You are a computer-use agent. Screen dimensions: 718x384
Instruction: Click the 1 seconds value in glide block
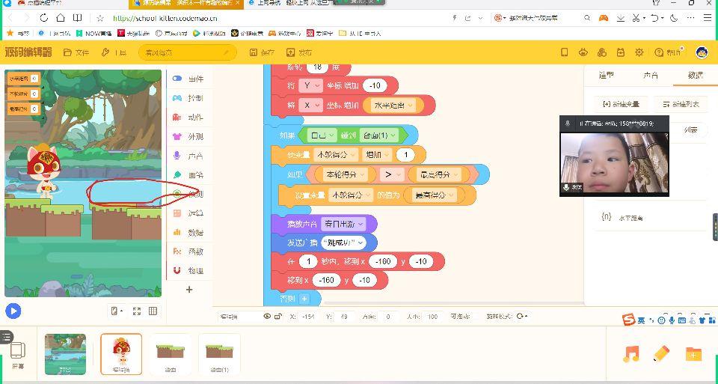pos(308,261)
